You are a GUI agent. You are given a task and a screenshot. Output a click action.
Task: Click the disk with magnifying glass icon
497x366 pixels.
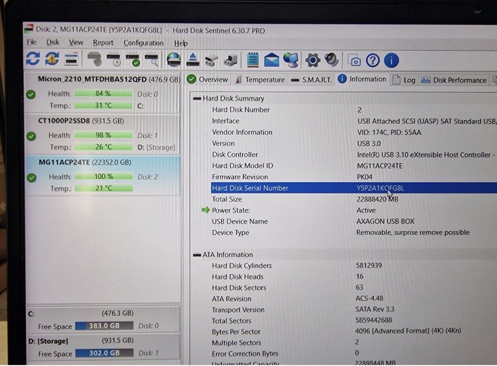[152, 60]
